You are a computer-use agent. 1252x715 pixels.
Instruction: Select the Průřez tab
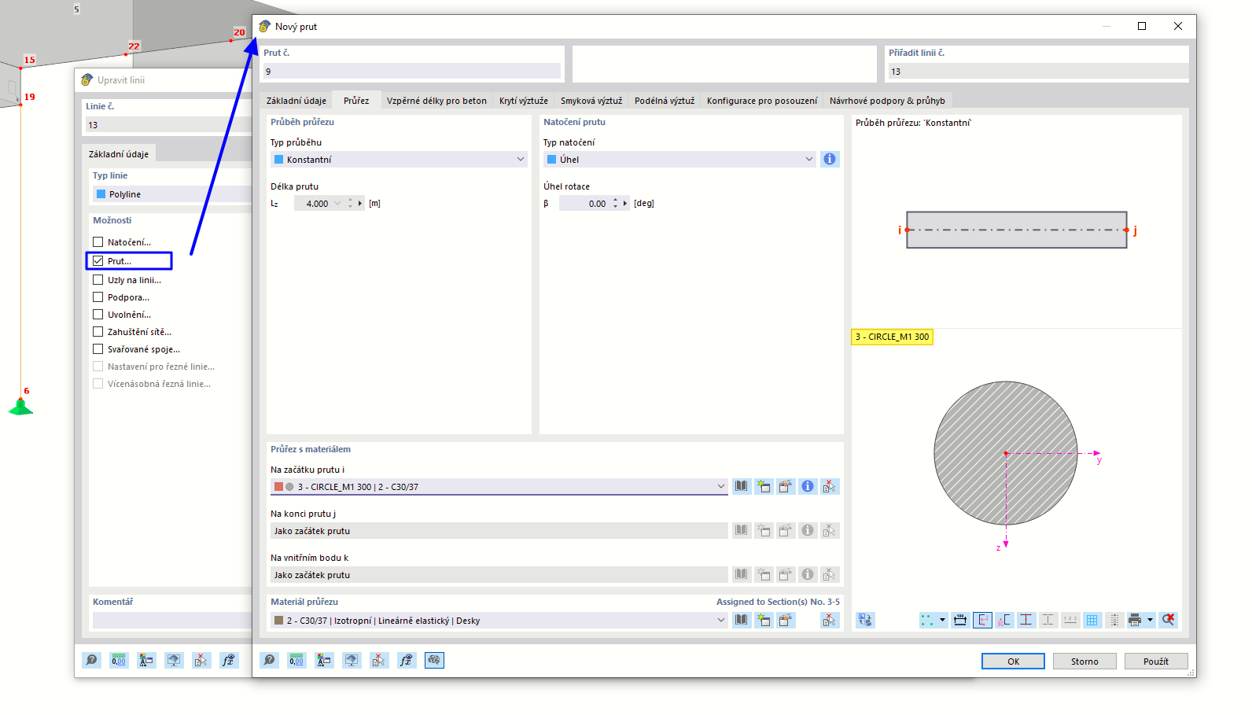(356, 101)
